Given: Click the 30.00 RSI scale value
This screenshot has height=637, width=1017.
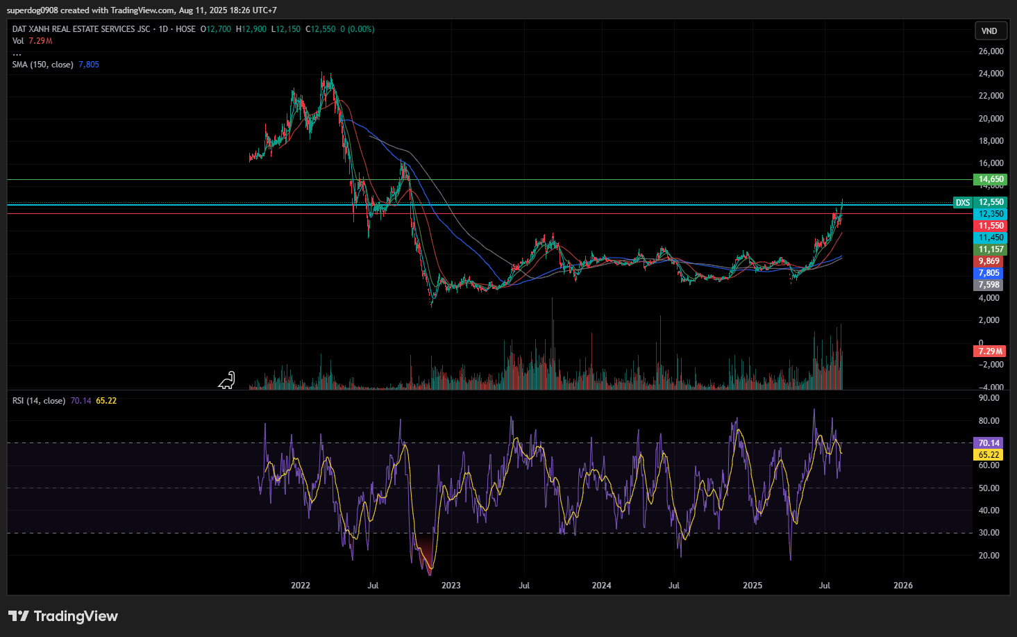Looking at the screenshot, I should click(989, 533).
